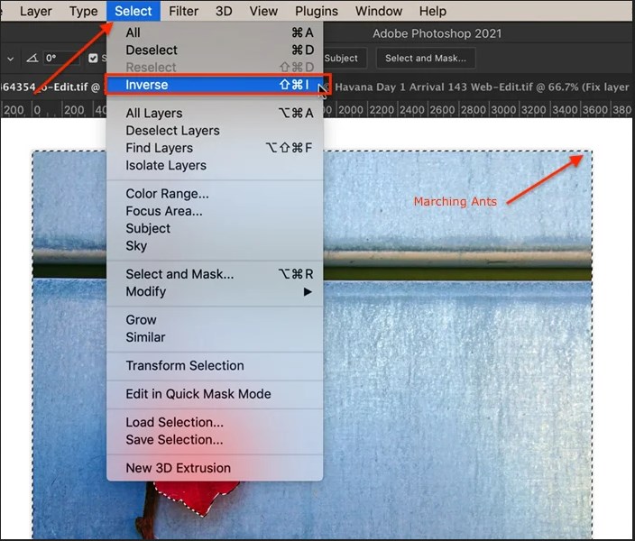Choose Deselect from the menu
635x541 pixels.
[215, 50]
